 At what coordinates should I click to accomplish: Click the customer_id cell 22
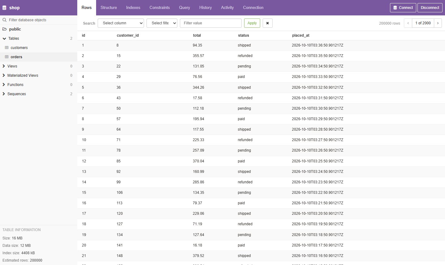click(119, 66)
